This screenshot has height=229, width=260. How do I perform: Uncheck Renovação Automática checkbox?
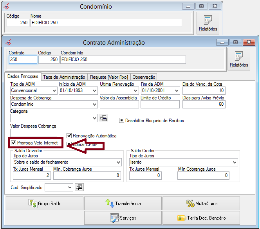69,136
